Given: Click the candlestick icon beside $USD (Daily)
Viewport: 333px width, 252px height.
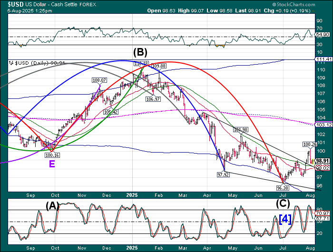Looking at the screenshot, I should pos(11,62).
